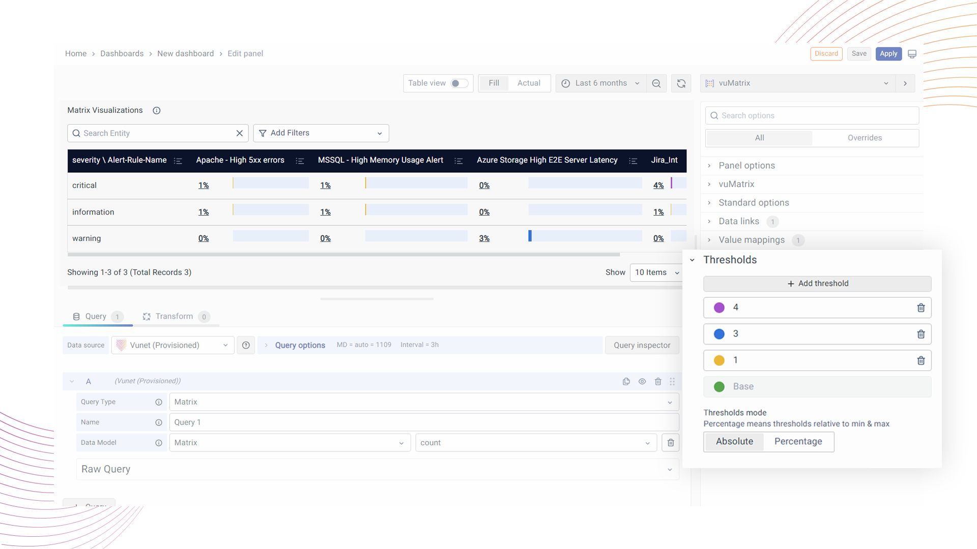
Task: Open the Query inspector help icon
Action: [246, 345]
